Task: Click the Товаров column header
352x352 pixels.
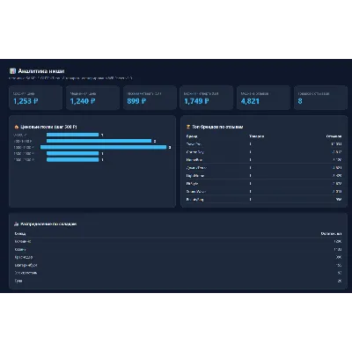Action: [256, 136]
